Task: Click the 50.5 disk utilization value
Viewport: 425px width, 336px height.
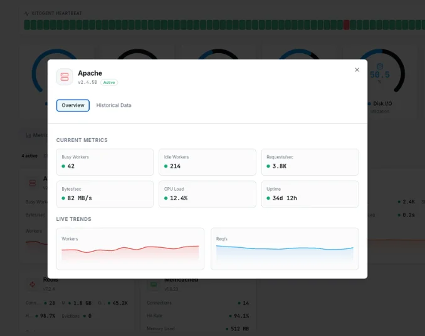Action: click(380, 74)
